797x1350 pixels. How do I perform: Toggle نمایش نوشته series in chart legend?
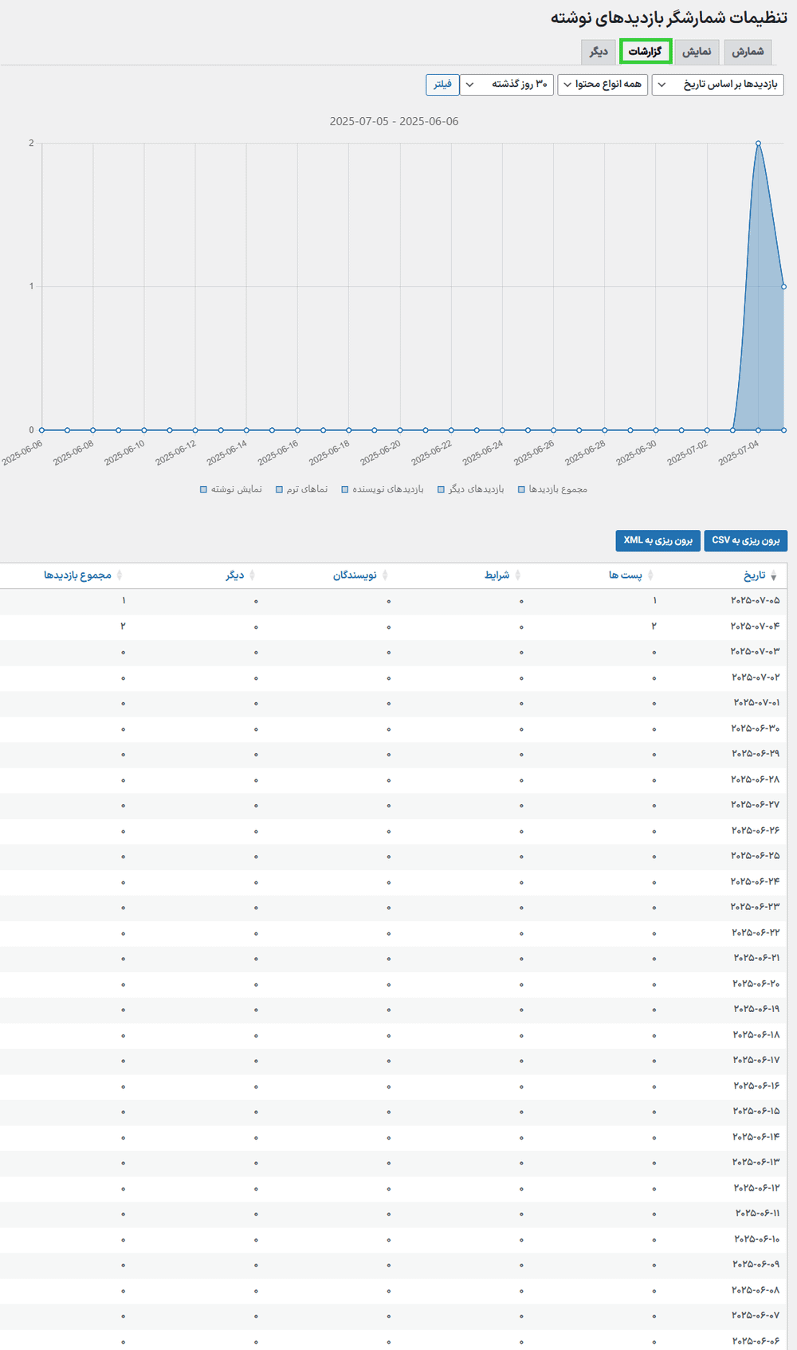(x=230, y=489)
